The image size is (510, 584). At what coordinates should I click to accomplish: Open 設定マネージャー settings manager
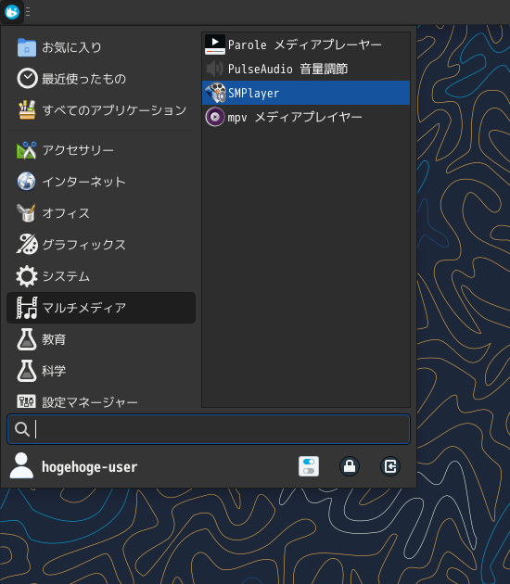coord(101,402)
